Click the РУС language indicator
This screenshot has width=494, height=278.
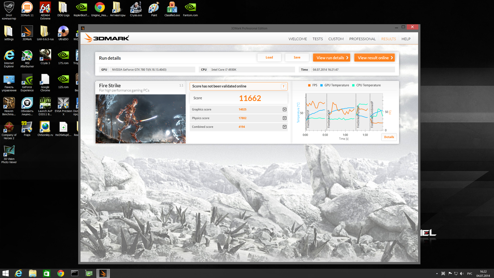[470, 274]
